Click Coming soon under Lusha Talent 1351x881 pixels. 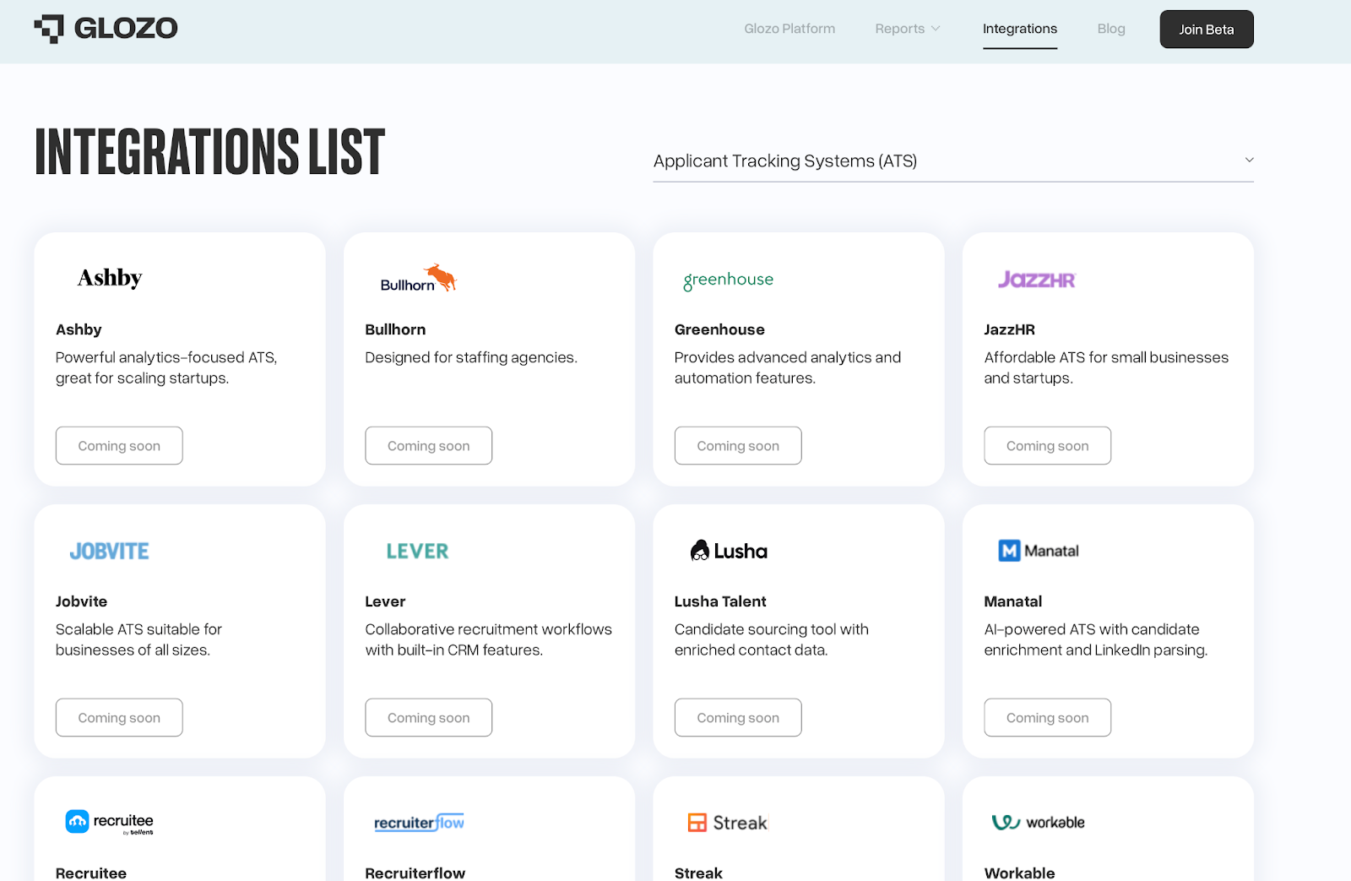738,718
